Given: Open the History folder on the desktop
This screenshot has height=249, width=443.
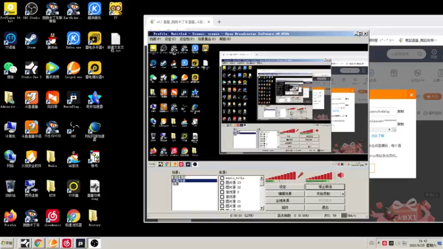Looking at the screenshot, I should tap(94, 218).
